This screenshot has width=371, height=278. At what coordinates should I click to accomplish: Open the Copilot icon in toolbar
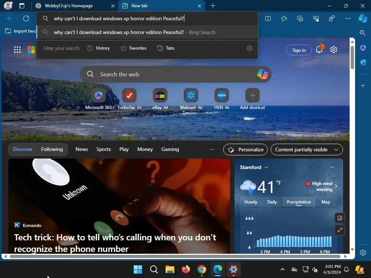click(x=363, y=18)
